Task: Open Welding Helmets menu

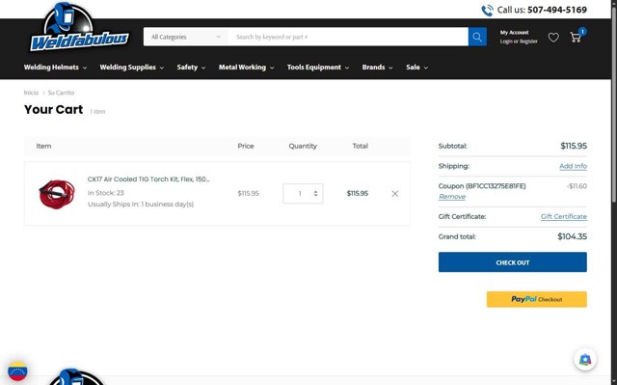Action: pos(55,68)
